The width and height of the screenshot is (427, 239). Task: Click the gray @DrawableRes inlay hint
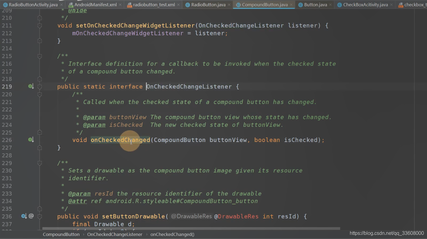pos(191,216)
